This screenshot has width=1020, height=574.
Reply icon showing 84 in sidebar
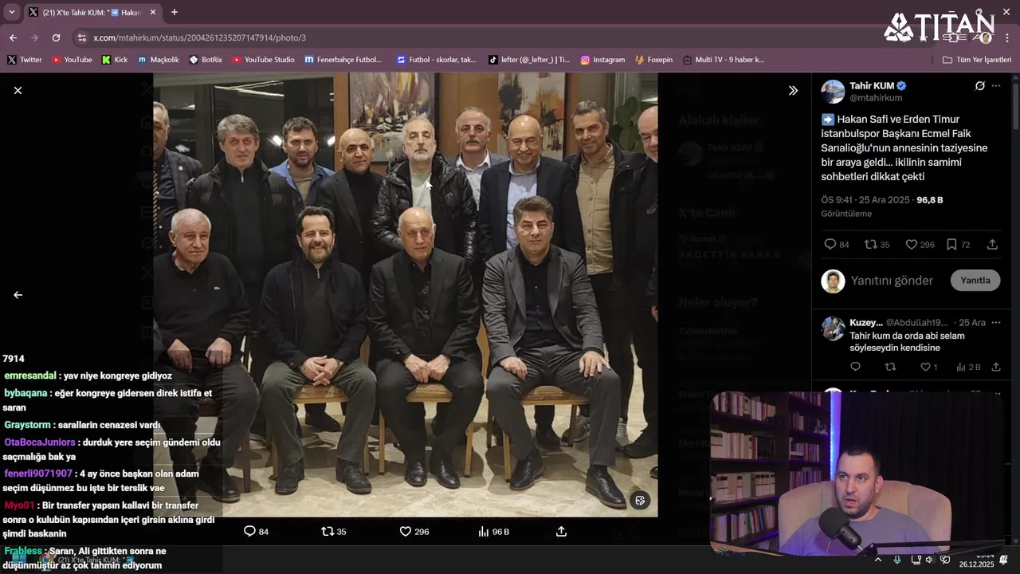[836, 245]
